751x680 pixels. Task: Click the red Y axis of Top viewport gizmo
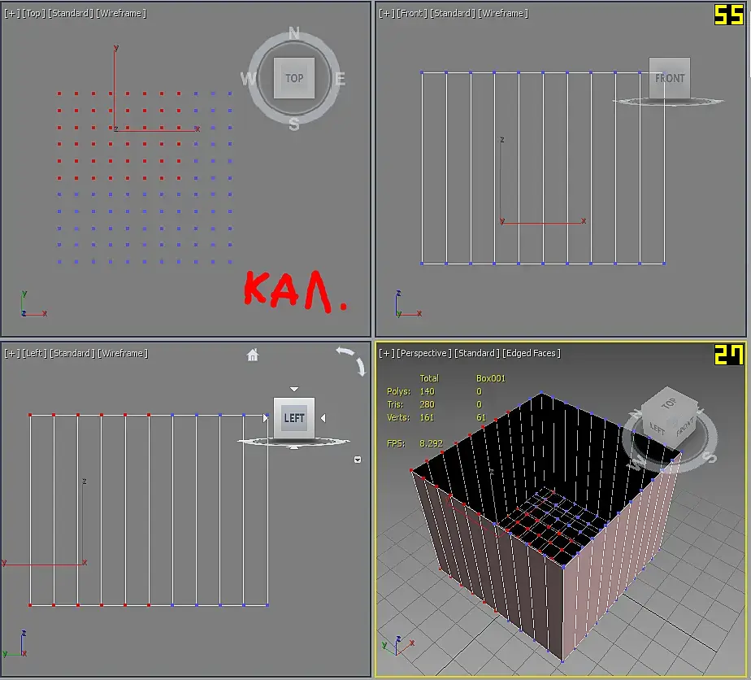[115, 89]
